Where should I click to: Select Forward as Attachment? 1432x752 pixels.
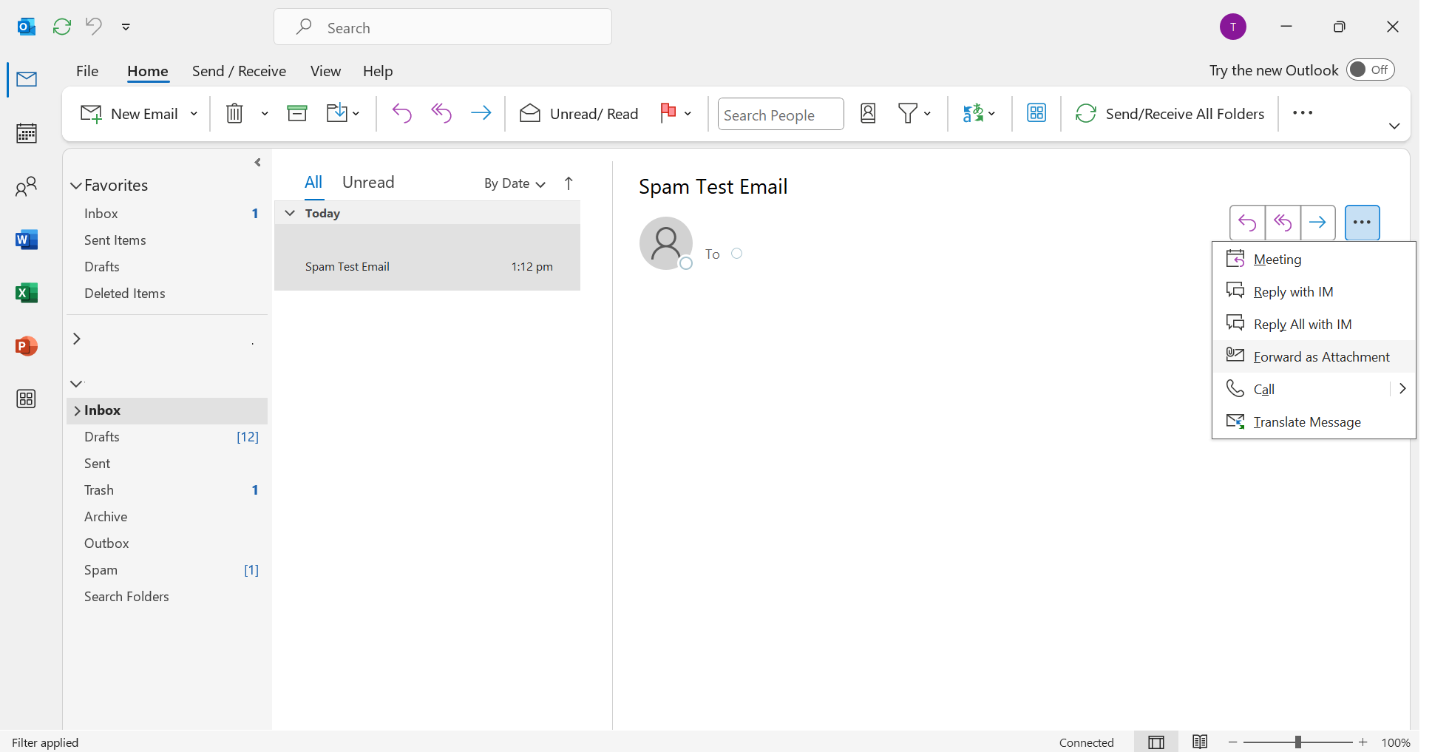(1314, 357)
